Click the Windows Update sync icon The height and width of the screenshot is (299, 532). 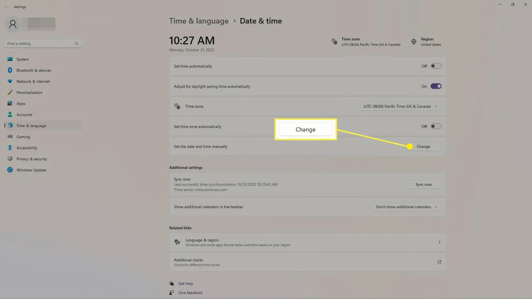pyautogui.click(x=10, y=170)
